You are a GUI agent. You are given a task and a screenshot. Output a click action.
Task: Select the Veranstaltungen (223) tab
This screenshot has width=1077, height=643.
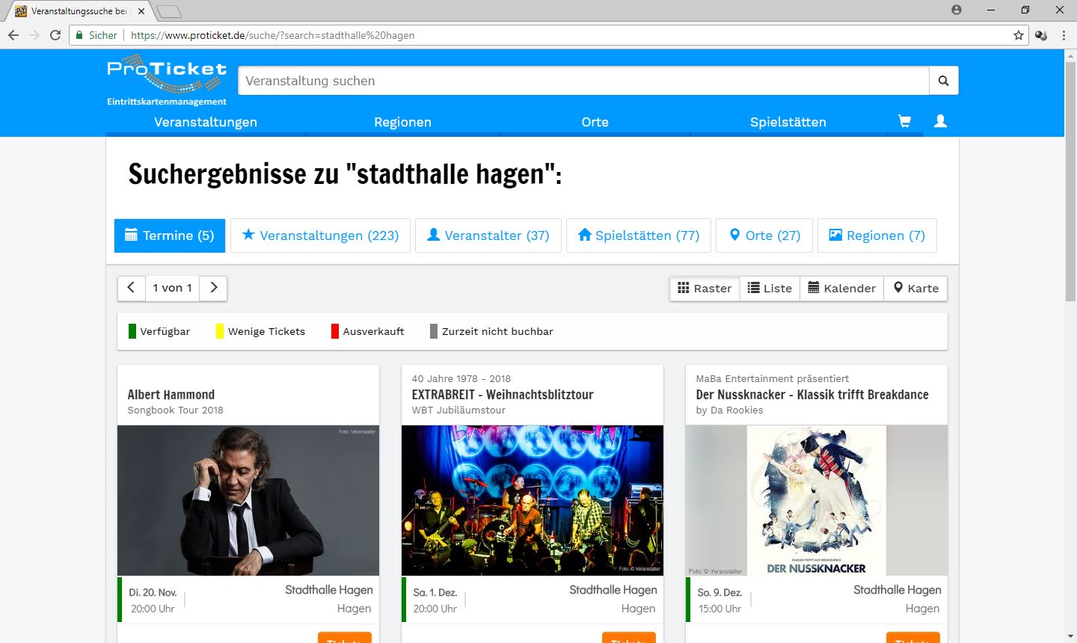click(x=320, y=236)
